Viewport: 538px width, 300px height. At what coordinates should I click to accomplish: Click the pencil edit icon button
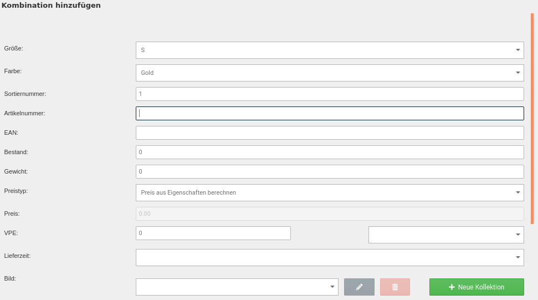[x=359, y=287]
